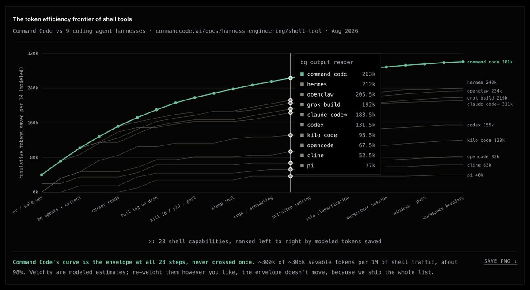Image resolution: width=530 pixels, height=290 pixels.
Task: Click the "windows / pwsh" x-axis label
Action: [x=410, y=205]
